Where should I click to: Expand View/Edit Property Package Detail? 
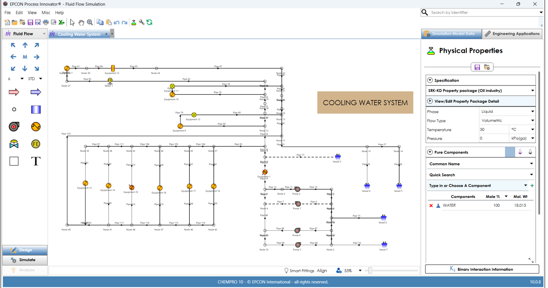430,101
